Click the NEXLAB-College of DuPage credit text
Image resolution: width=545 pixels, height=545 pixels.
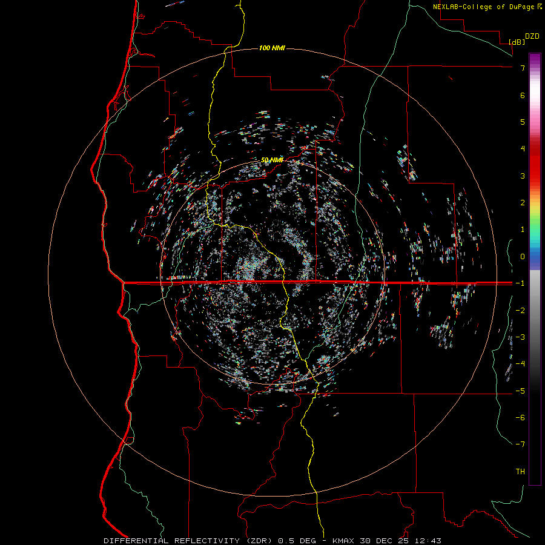pos(483,7)
